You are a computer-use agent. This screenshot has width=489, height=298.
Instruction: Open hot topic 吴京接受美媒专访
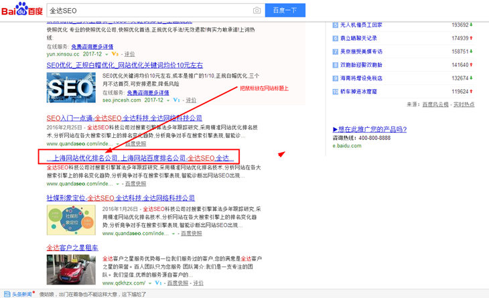(x=361, y=52)
